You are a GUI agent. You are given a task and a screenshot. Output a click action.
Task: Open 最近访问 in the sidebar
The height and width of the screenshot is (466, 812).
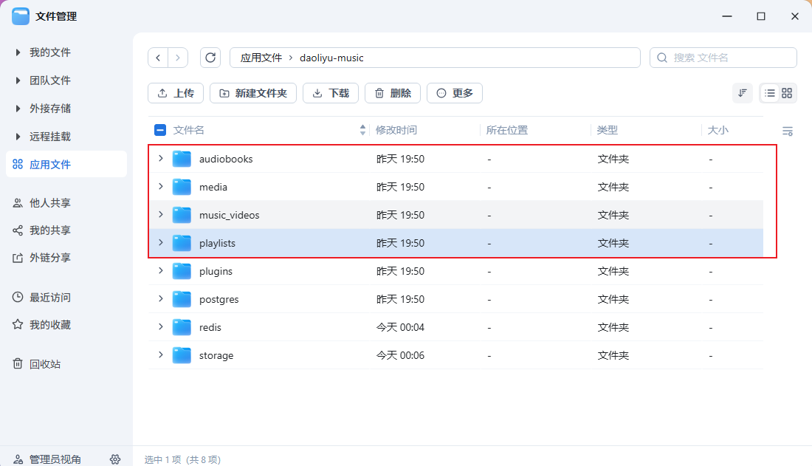point(49,298)
